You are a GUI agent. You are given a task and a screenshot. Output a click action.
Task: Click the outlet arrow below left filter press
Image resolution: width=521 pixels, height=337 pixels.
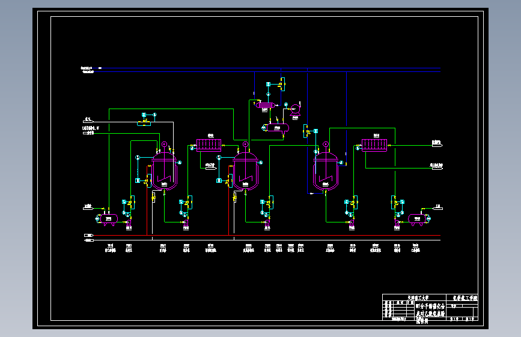coord(211,167)
